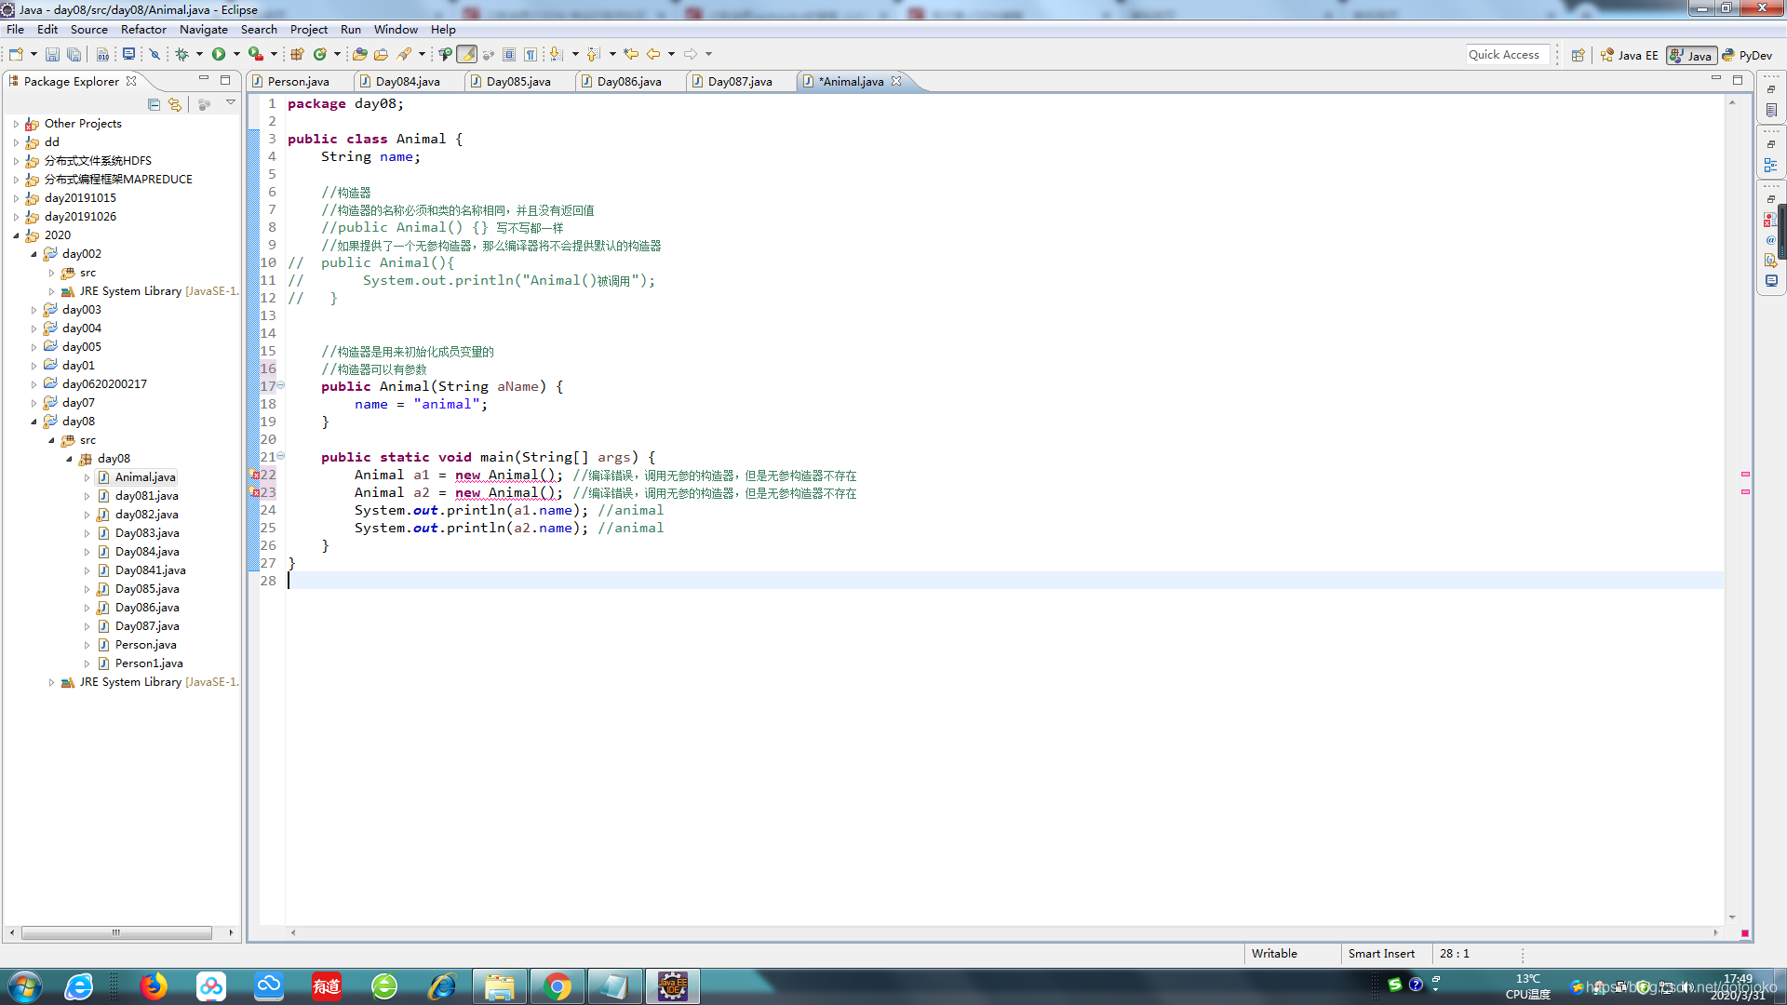The width and height of the screenshot is (1787, 1005).
Task: Click the Open Type icon
Action: click(x=359, y=55)
